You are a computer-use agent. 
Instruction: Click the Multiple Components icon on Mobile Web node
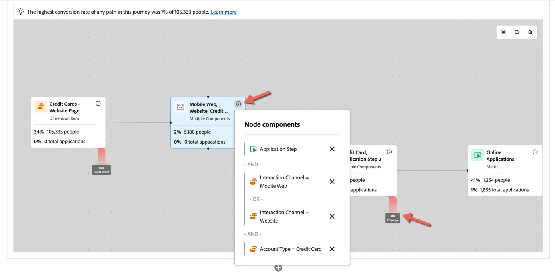pos(180,107)
